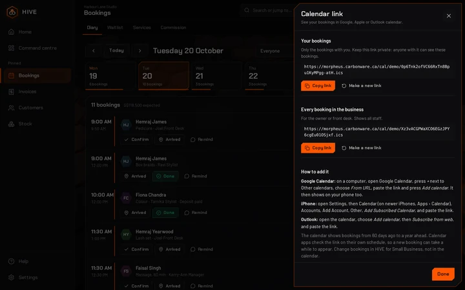This screenshot has height=290, width=465.
Task: Confirm Hemraj Yearwood Lash set booking
Action: tap(136, 249)
